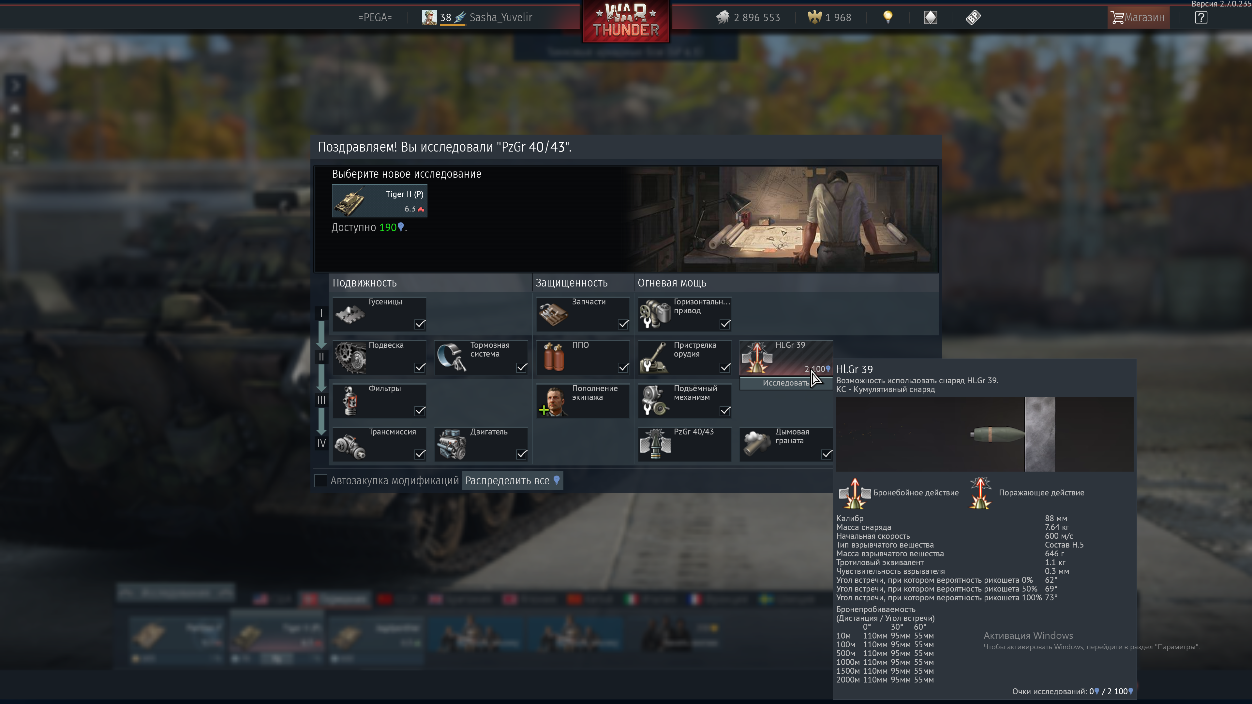Click the Golden Eagles currency icon
1252x704 pixels.
pos(814,18)
